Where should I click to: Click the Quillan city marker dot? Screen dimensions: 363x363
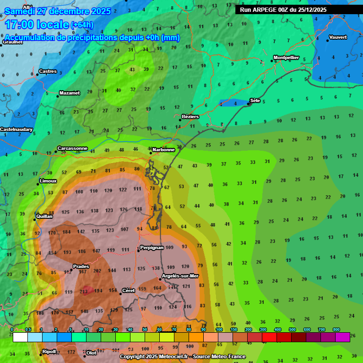35,219
